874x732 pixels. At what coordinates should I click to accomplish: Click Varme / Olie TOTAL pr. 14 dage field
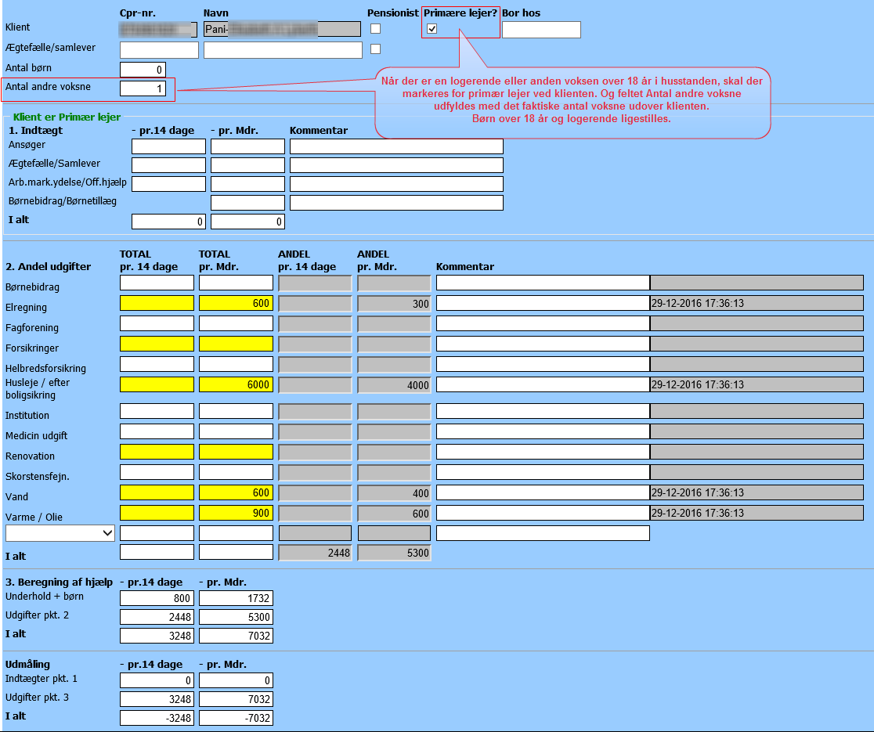pos(157,513)
